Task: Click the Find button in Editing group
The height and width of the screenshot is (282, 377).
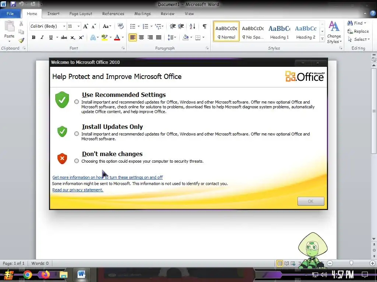Action: click(357, 23)
